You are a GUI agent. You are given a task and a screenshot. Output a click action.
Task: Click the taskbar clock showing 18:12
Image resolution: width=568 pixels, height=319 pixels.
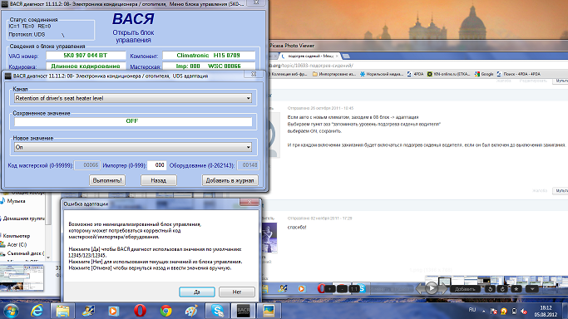546,311
